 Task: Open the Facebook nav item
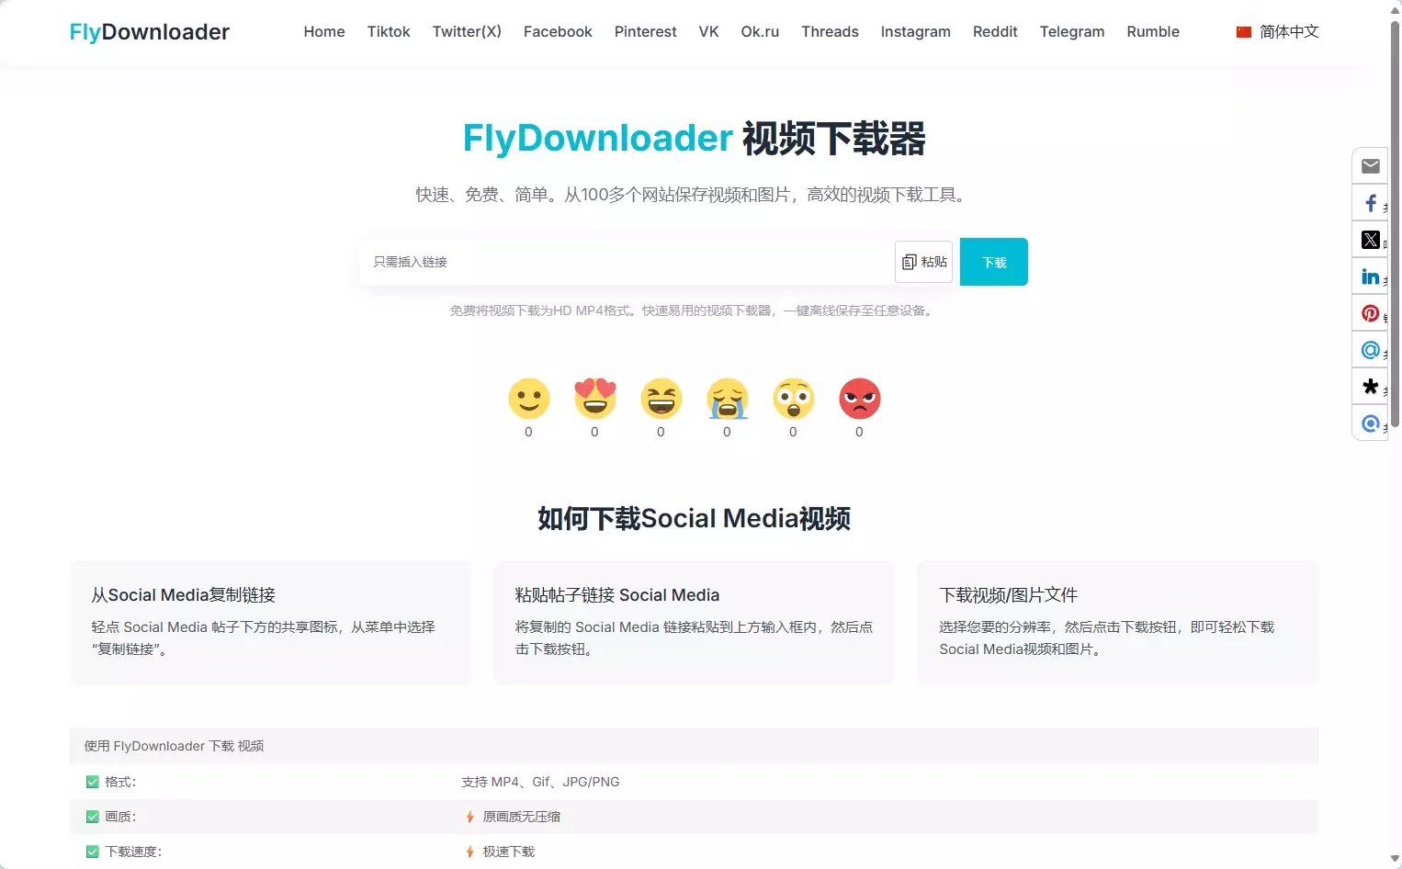[558, 32]
